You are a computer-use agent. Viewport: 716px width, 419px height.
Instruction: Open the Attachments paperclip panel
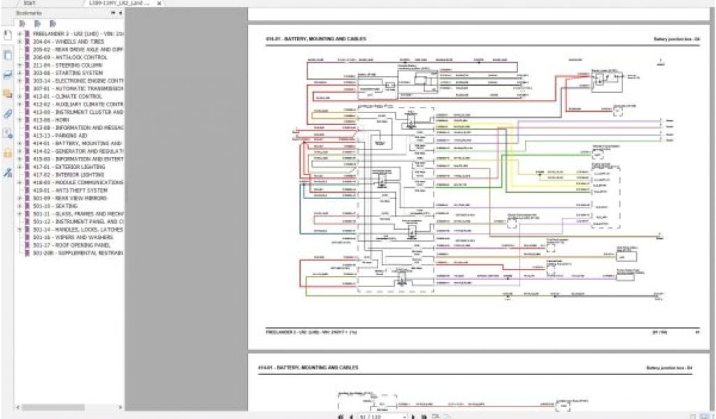7,113
